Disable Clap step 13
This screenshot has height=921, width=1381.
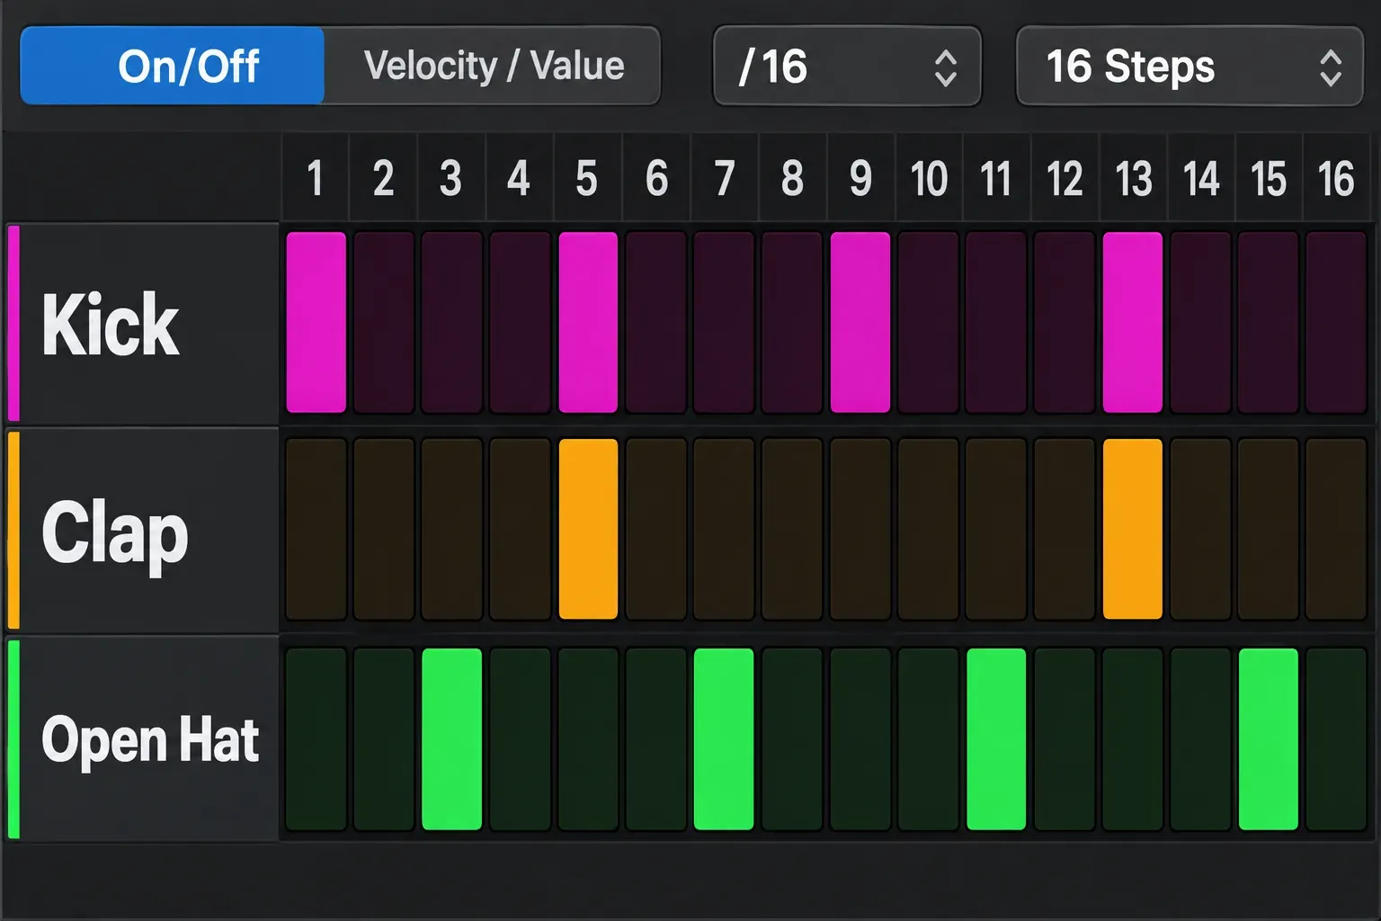click(1133, 529)
